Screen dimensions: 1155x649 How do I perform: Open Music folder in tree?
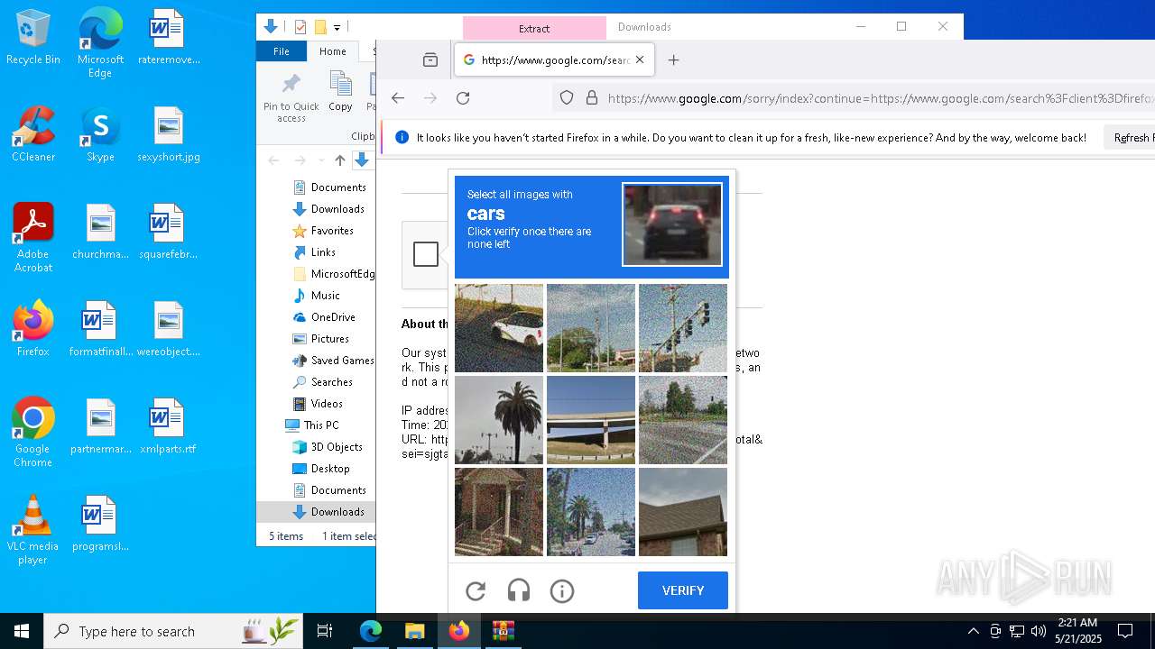pyautogui.click(x=325, y=296)
